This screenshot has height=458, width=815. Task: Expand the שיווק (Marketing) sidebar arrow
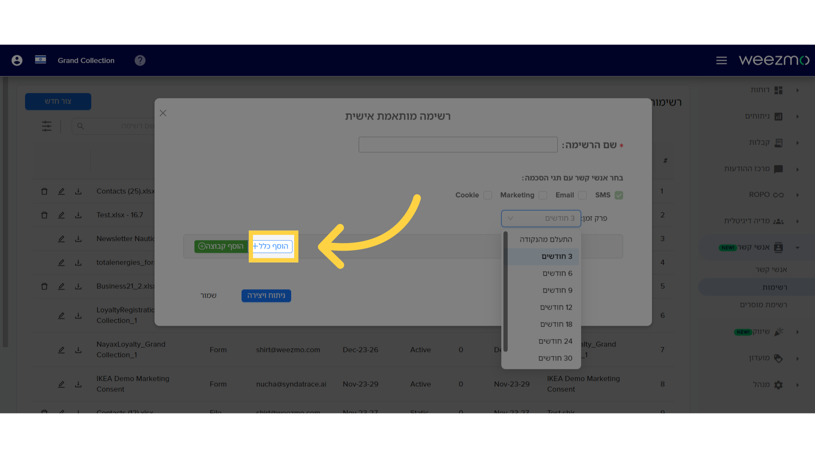pos(798,332)
